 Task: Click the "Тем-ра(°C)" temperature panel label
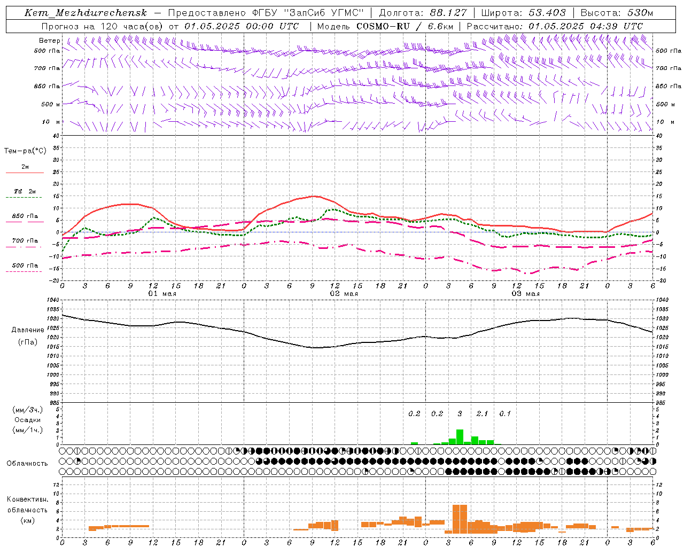coord(25,151)
